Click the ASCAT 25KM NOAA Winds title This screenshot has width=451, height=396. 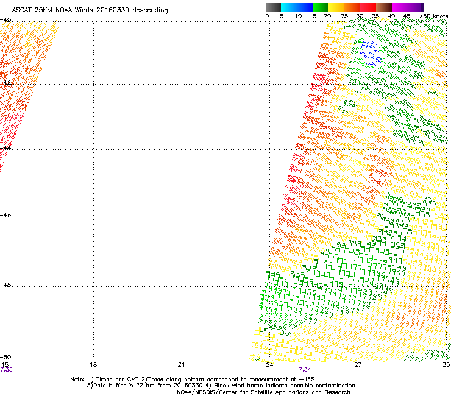[x=90, y=10]
